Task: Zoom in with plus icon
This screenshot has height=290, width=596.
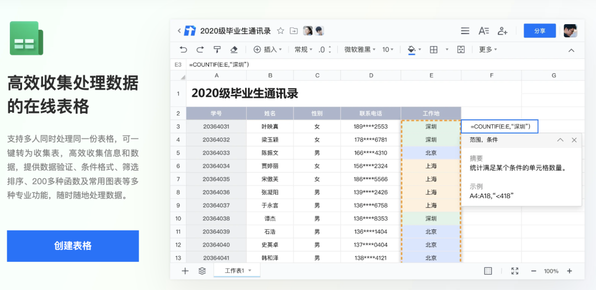Action: click(570, 271)
